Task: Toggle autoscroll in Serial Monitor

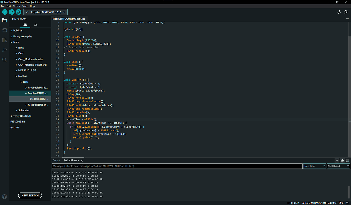Action: tap(337, 160)
